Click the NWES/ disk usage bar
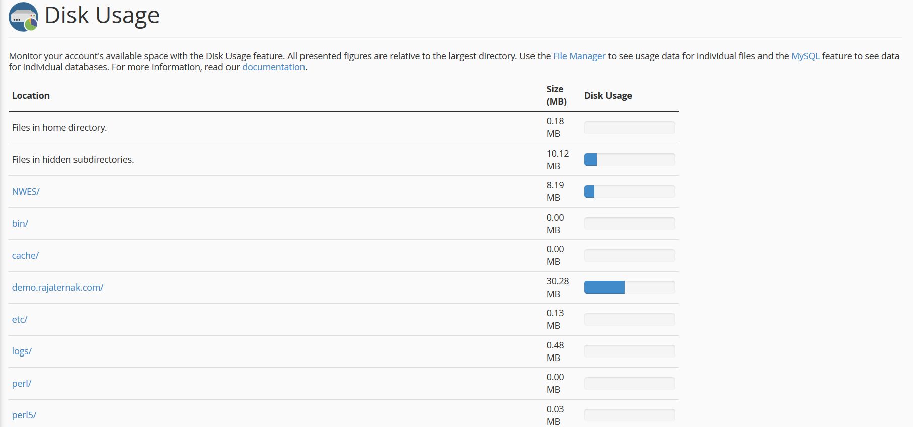 tap(629, 192)
